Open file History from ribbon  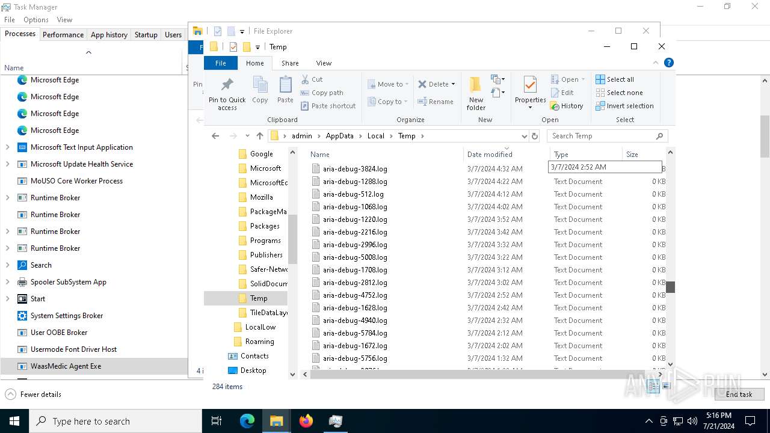[567, 106]
